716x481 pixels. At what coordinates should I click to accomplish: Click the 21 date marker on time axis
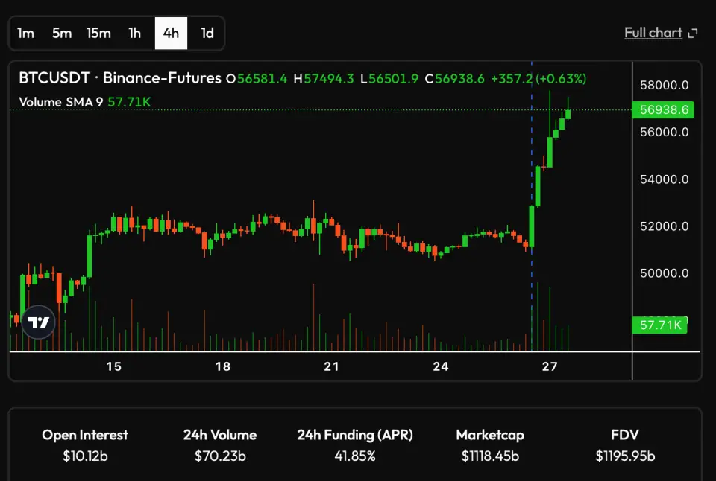331,366
